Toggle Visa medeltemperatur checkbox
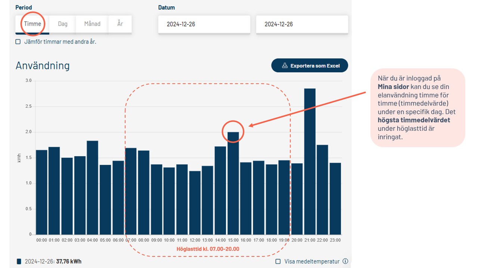Screen dimensions: 478x268 pos(278,261)
